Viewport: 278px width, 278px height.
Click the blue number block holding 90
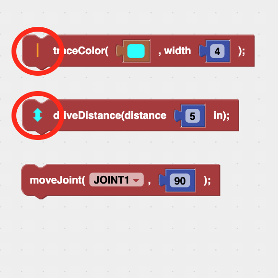click(177, 180)
